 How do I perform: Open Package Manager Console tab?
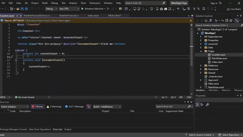point(14,129)
